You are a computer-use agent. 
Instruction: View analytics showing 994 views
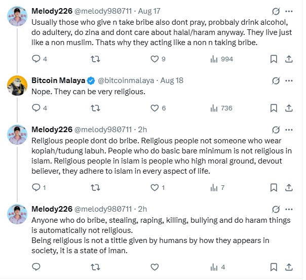coord(221,59)
